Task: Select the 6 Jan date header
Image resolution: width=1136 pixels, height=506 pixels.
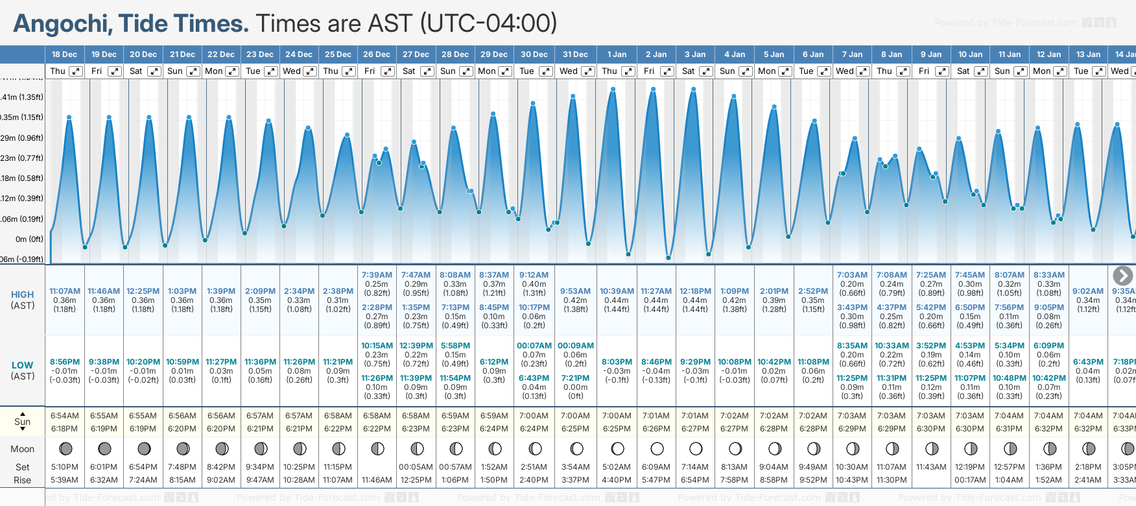Action: 813,54
